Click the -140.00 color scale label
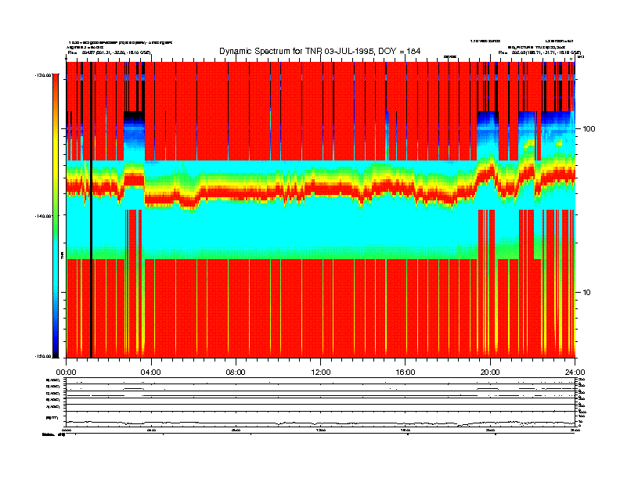Viewport: 620px width, 479px height. click(x=43, y=216)
